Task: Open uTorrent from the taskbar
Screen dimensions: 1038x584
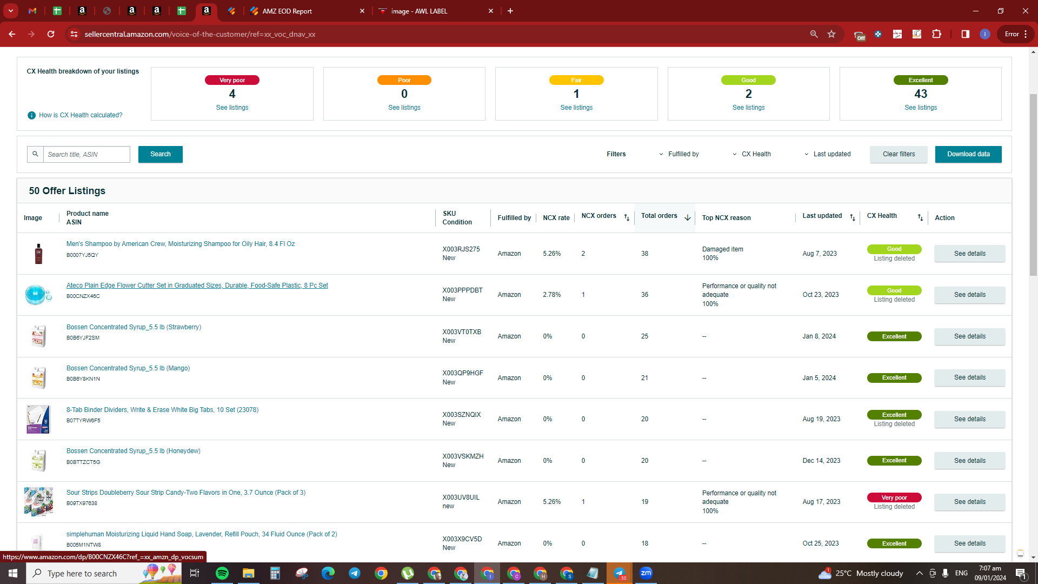Action: [408, 573]
